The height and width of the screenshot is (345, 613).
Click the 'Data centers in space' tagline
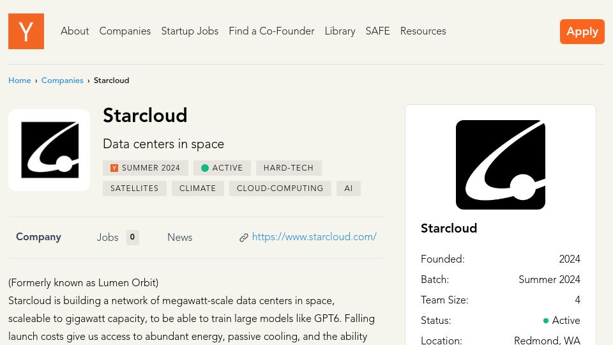pyautogui.click(x=163, y=144)
